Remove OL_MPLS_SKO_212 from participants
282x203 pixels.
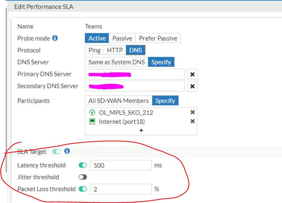click(x=193, y=112)
